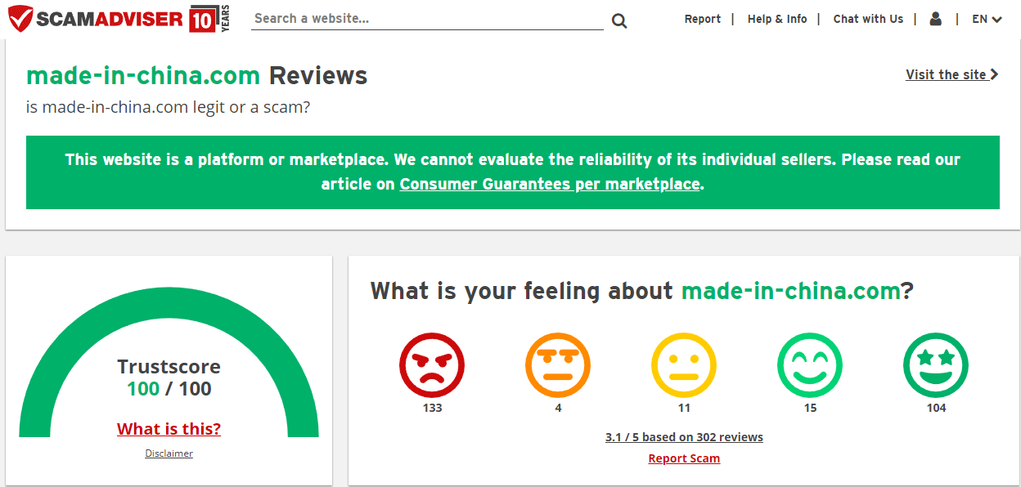1021x487 pixels.
Task: Click made-in-china.com in the feeling question
Action: click(790, 291)
